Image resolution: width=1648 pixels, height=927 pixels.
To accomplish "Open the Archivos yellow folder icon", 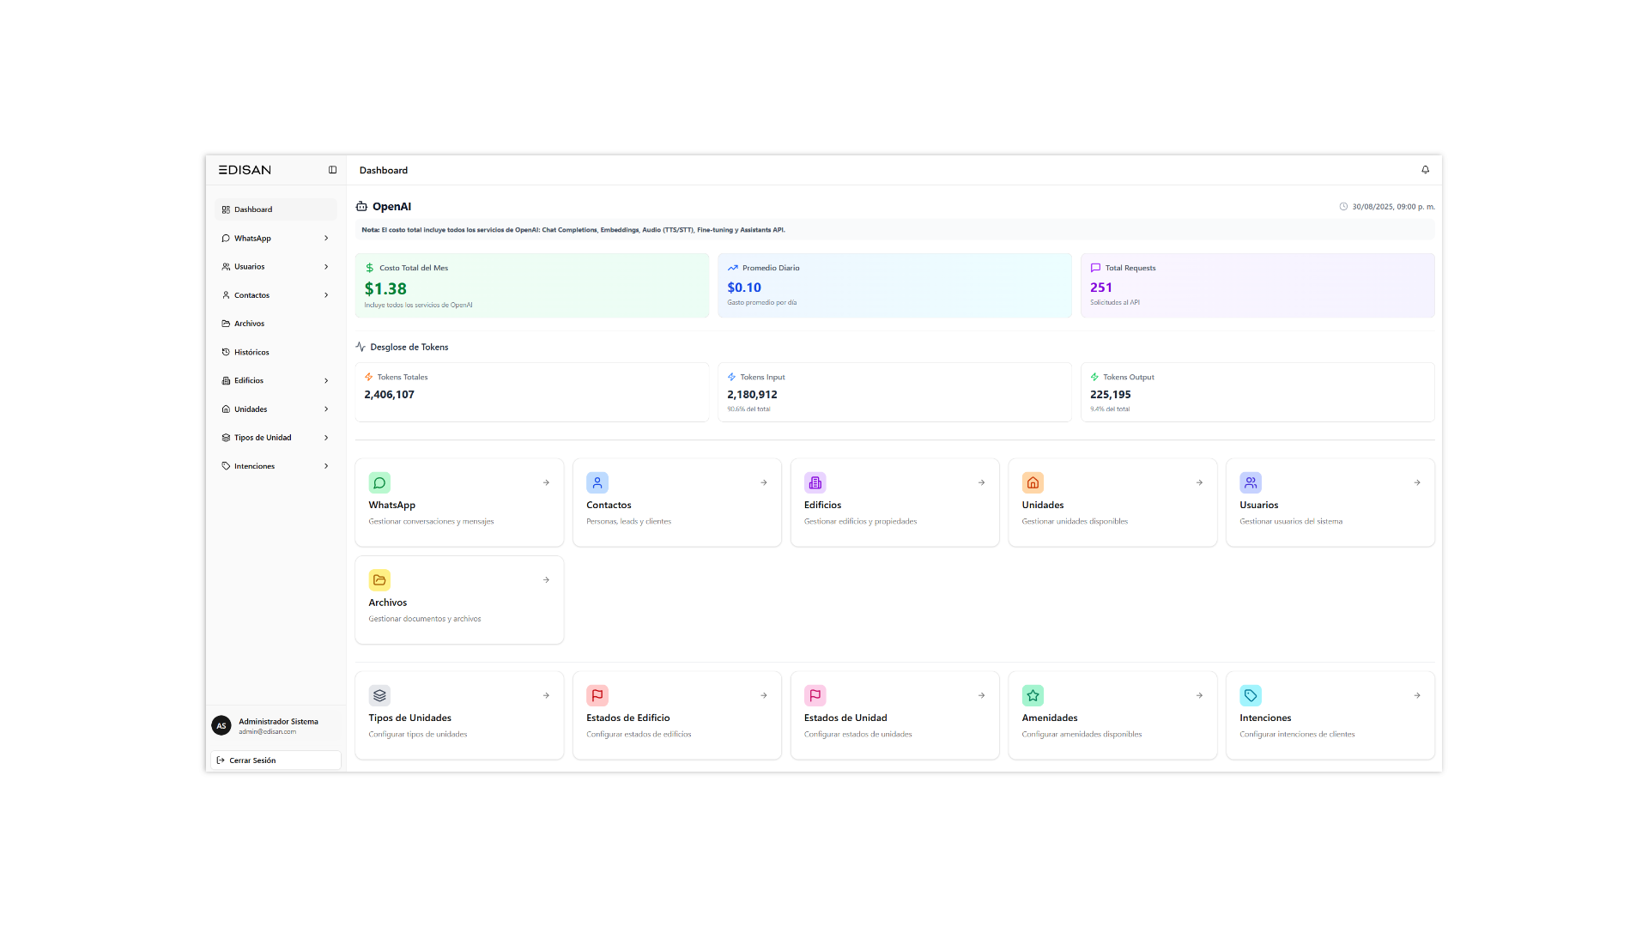I will coord(379,580).
